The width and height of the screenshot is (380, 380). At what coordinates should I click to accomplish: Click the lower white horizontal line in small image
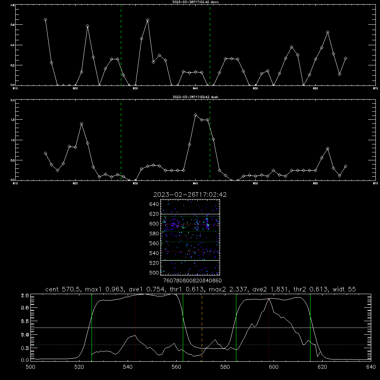click(x=190, y=260)
